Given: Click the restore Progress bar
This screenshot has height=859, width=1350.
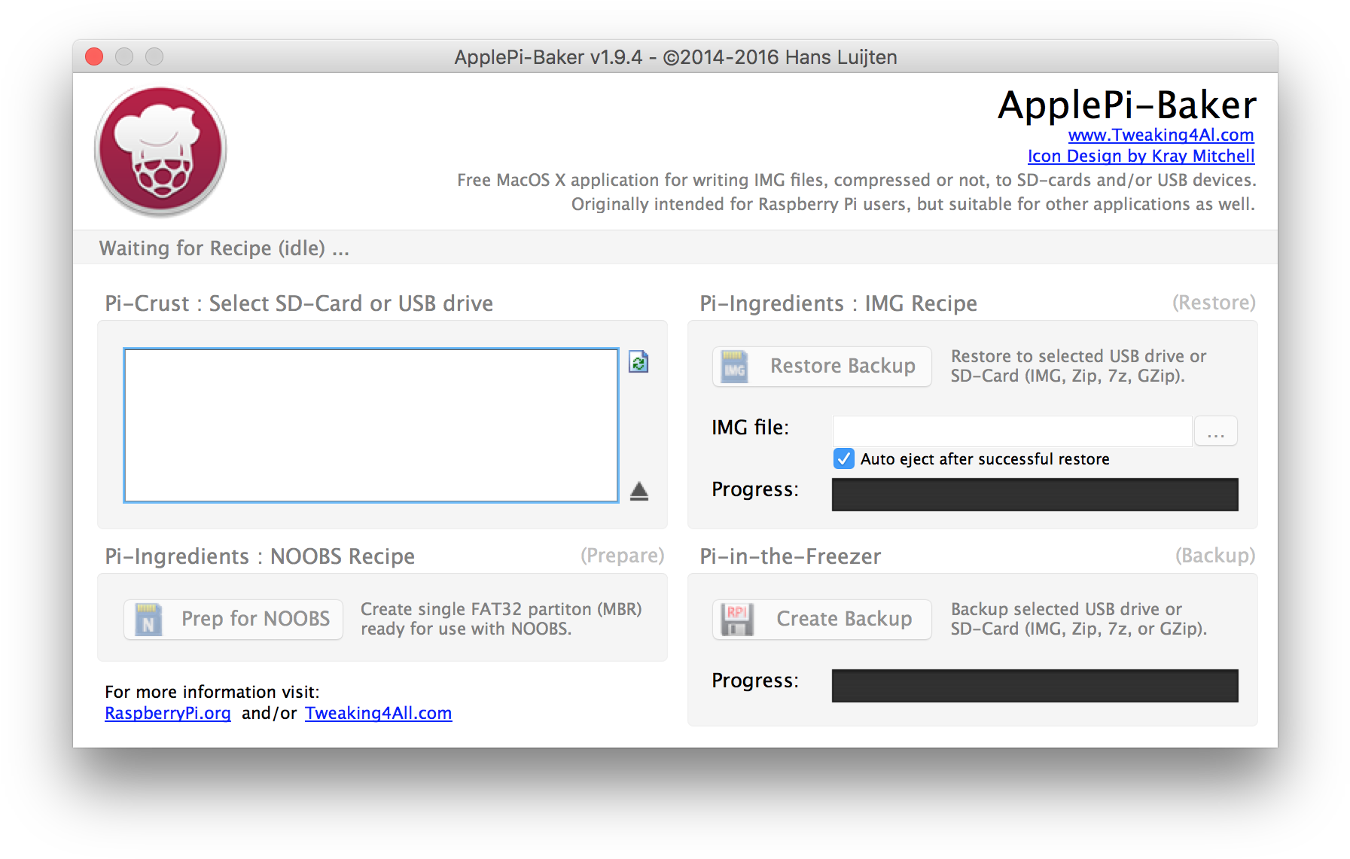Looking at the screenshot, I should point(1035,495).
